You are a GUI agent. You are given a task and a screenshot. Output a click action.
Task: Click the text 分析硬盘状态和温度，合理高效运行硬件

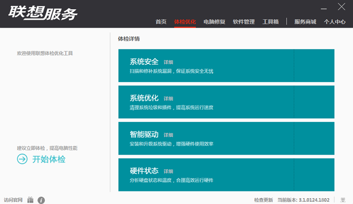point(171,180)
